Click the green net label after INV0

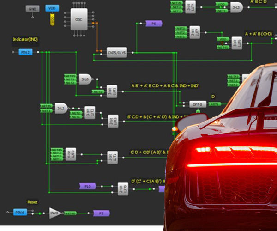click(70, 213)
